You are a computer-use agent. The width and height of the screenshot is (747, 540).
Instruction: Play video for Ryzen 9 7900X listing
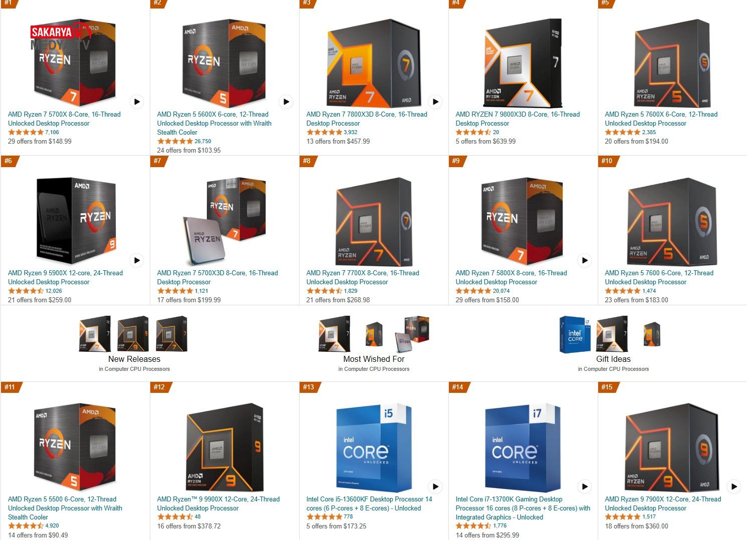click(x=734, y=486)
